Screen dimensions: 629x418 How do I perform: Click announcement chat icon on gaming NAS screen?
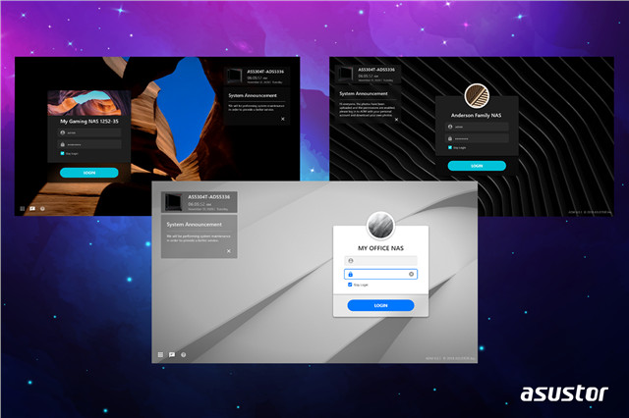pyautogui.click(x=32, y=208)
